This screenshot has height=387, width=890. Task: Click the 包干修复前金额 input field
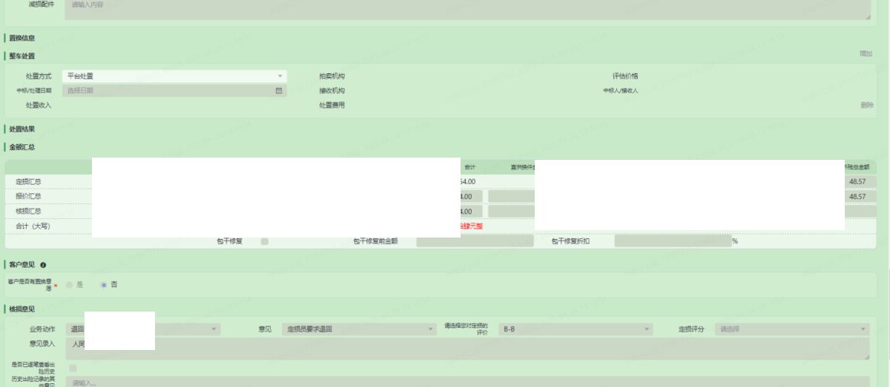(475, 241)
